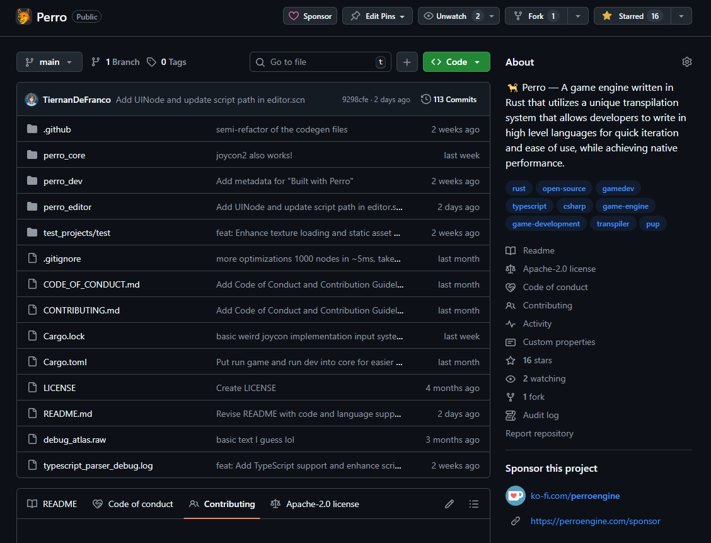Open the perro_dev folder

63,181
